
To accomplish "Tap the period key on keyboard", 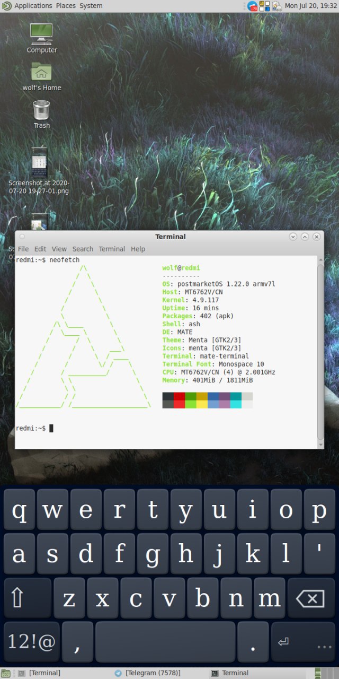I will (253, 642).
